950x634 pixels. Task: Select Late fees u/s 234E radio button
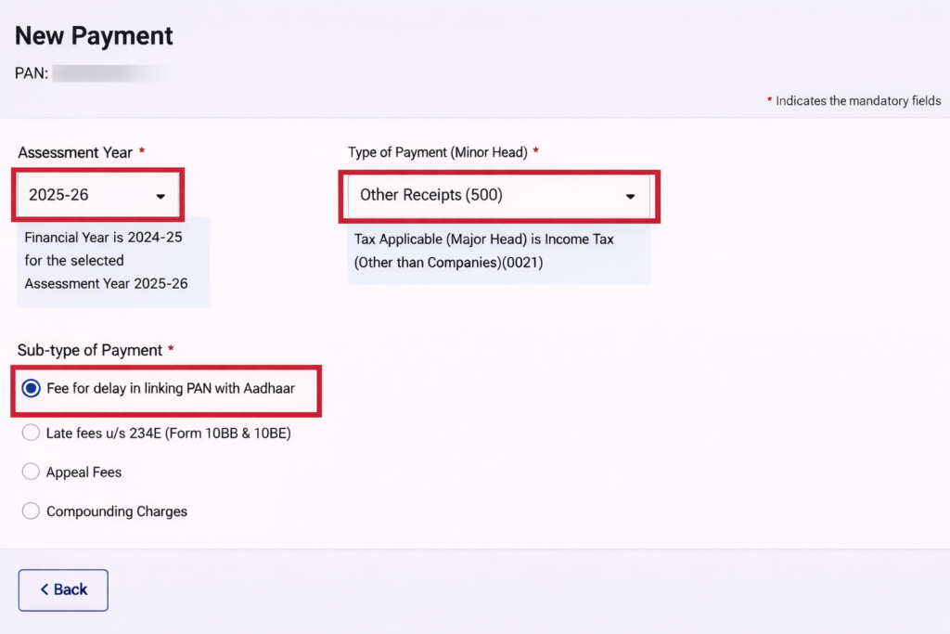click(x=31, y=433)
